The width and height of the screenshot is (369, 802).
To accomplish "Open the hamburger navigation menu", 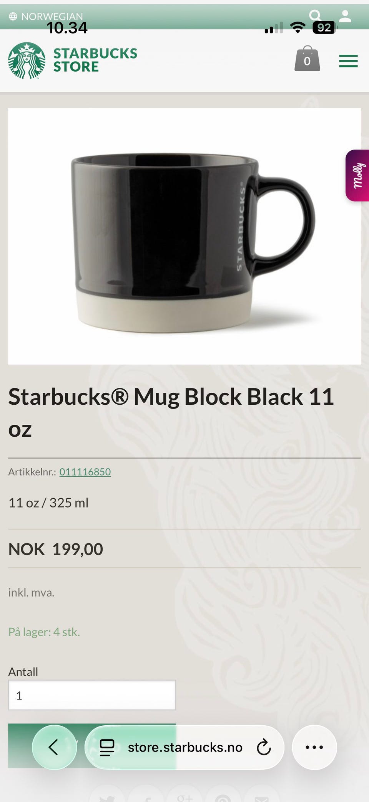I will (x=348, y=61).
